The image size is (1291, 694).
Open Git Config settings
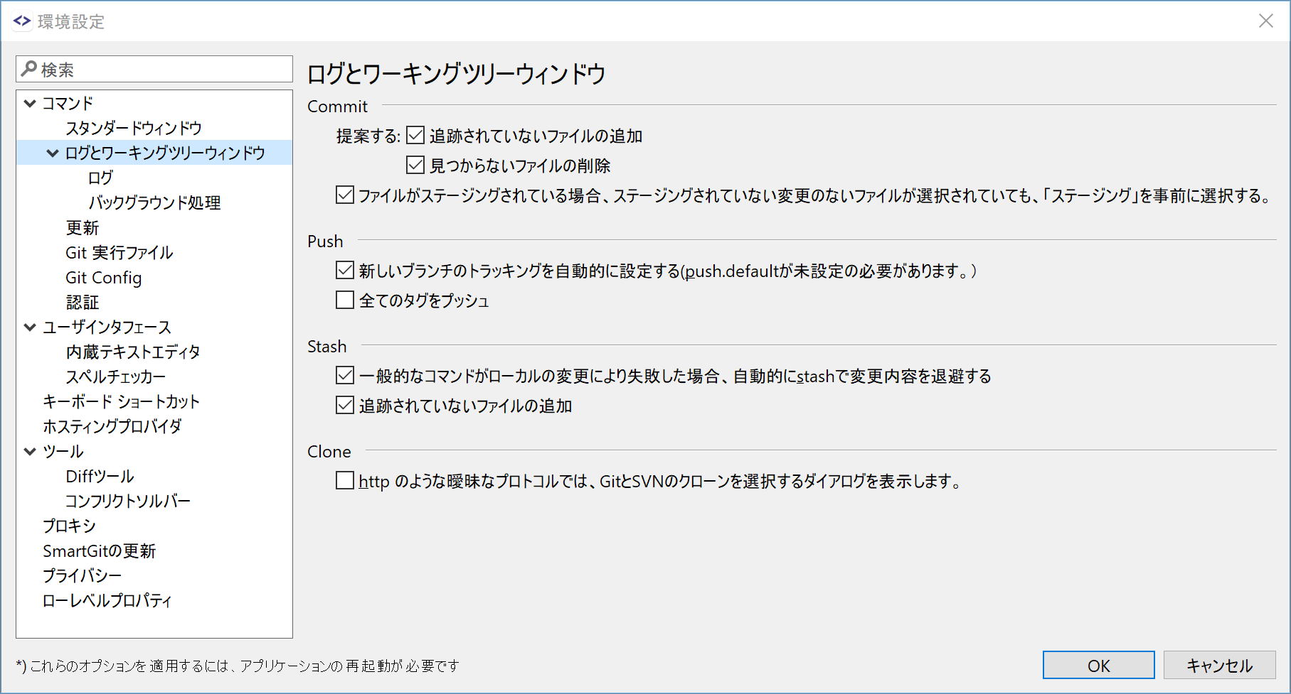coord(104,277)
